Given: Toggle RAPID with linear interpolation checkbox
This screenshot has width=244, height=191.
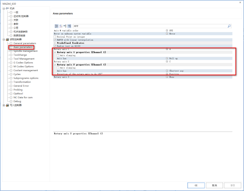Looking at the screenshot, I should click(x=55, y=40).
